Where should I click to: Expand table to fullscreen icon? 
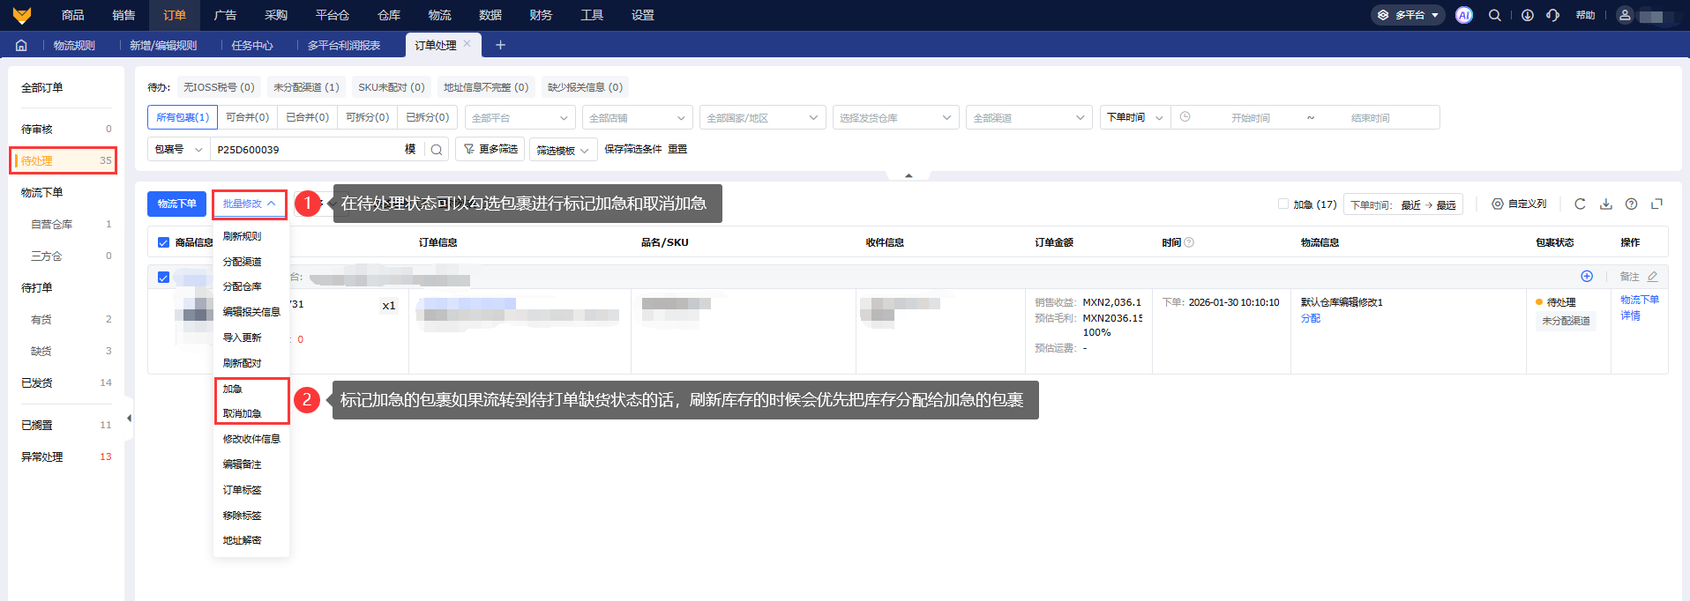(x=1656, y=204)
